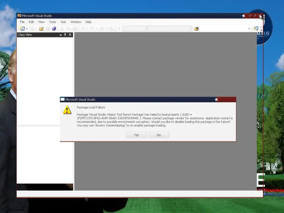Click the Navigate Backward toolbar icon
The width and height of the screenshot is (284, 213).
pos(102,29)
